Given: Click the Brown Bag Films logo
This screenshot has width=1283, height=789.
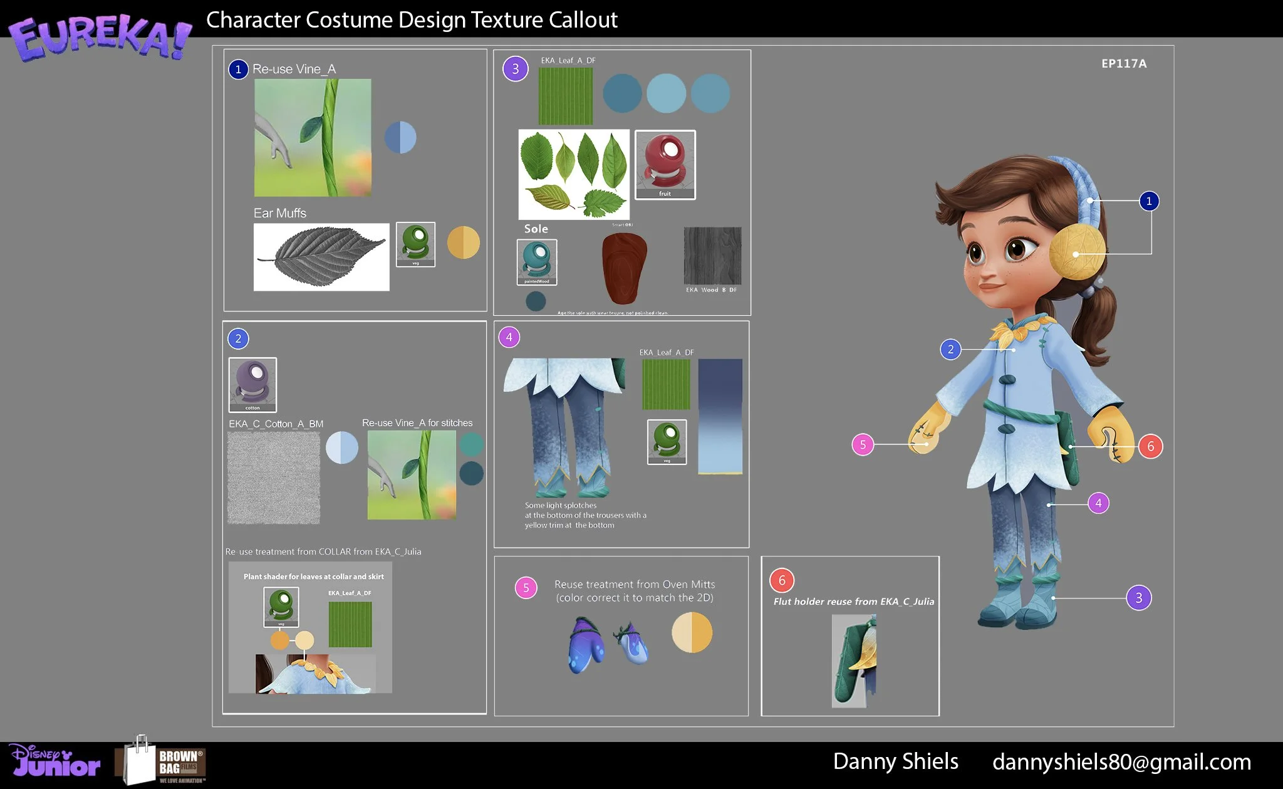Looking at the screenshot, I should [162, 763].
